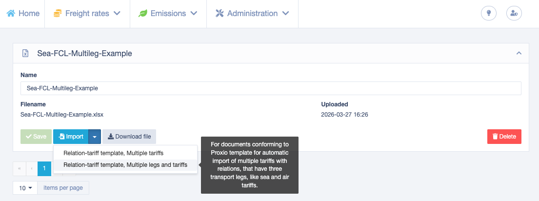This screenshot has width=539, height=201.
Task: Expand the Emissions menu
Action: tap(168, 13)
